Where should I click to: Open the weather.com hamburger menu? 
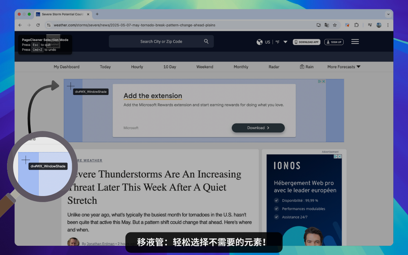click(x=355, y=41)
